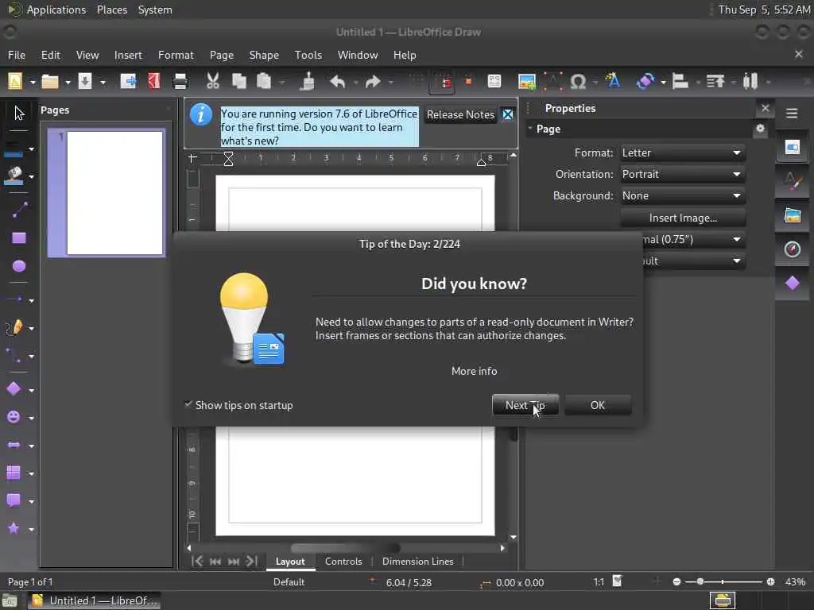Click the zoom in plus button
Viewport: 814px width, 610px height.
(770, 581)
